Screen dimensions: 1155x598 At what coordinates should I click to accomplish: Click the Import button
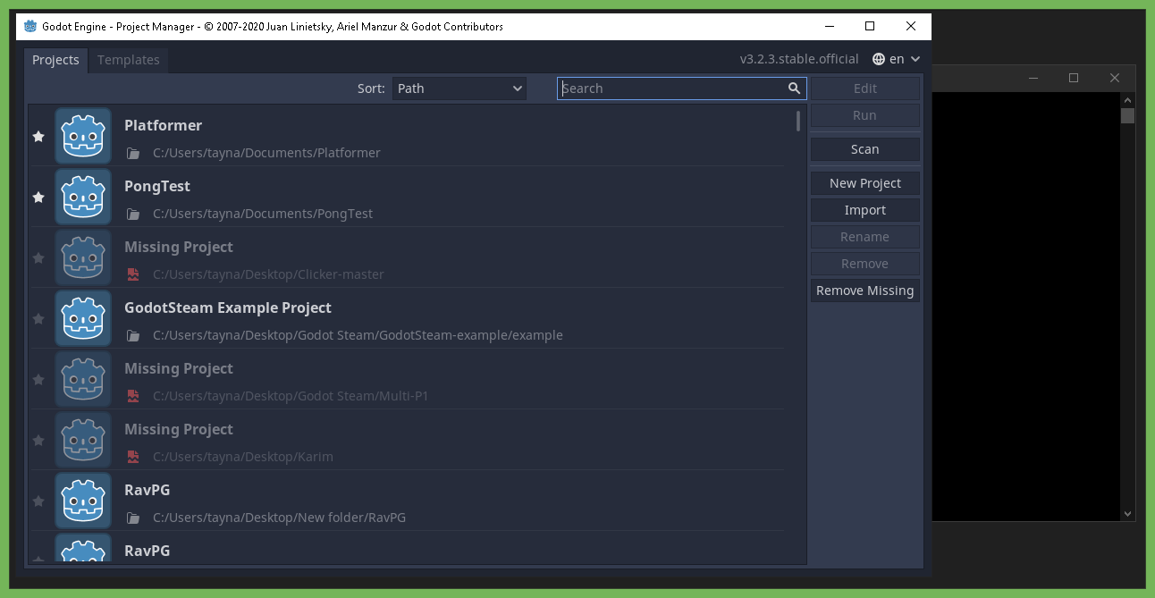point(865,210)
